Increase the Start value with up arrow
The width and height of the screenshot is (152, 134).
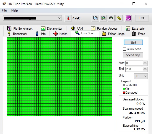coord(145,62)
